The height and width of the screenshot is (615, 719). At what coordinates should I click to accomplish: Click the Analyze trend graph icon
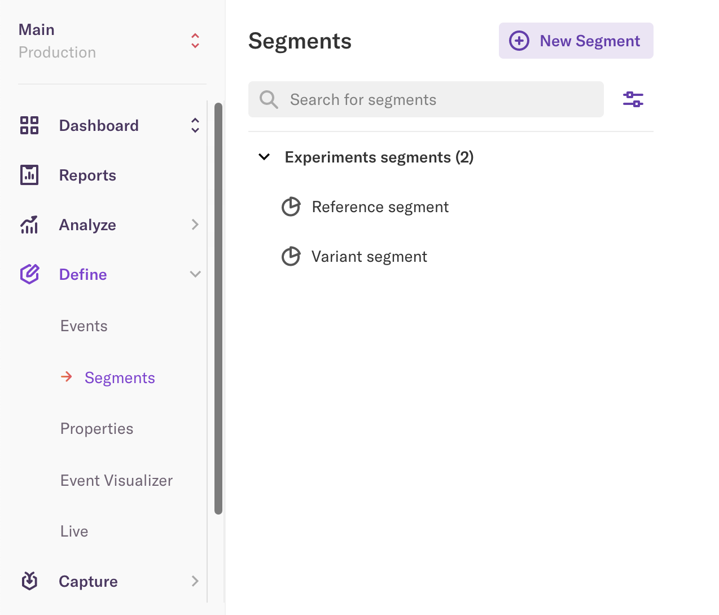click(29, 225)
